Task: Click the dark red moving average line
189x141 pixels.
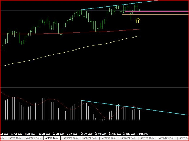Action: pos(70,32)
